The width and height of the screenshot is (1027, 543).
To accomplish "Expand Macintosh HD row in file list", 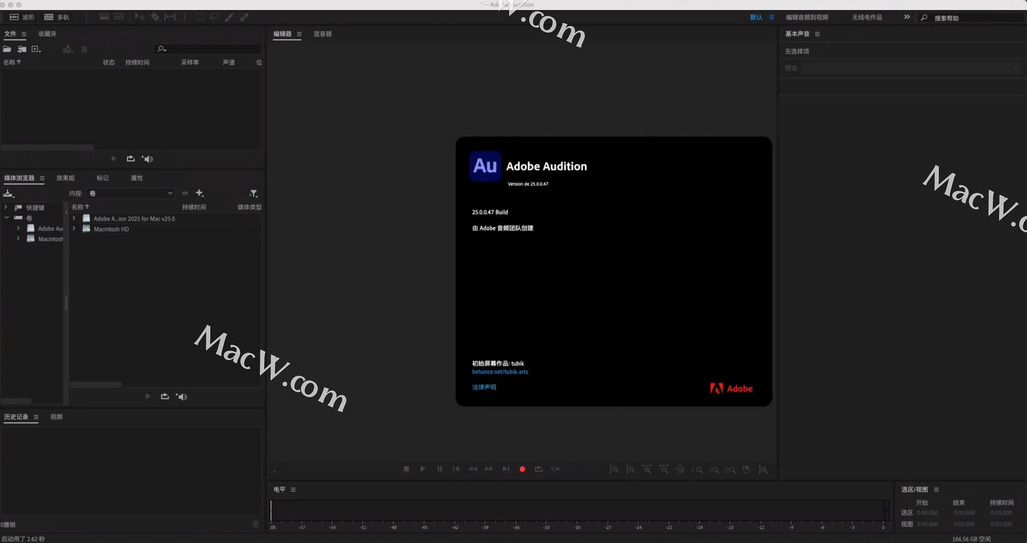I will point(74,229).
